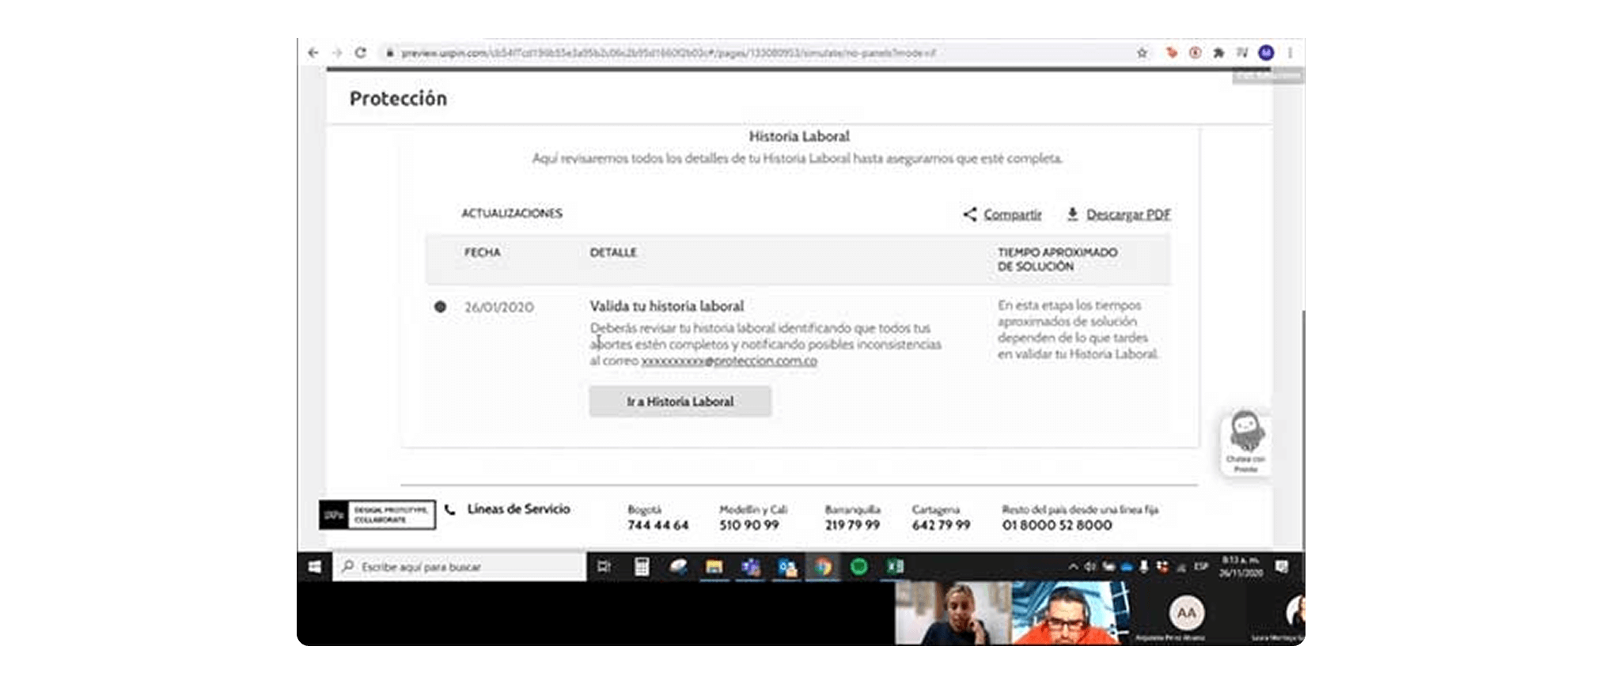Click the timeline dot beside 26/01/2020
The image size is (1603, 684).
(x=440, y=307)
